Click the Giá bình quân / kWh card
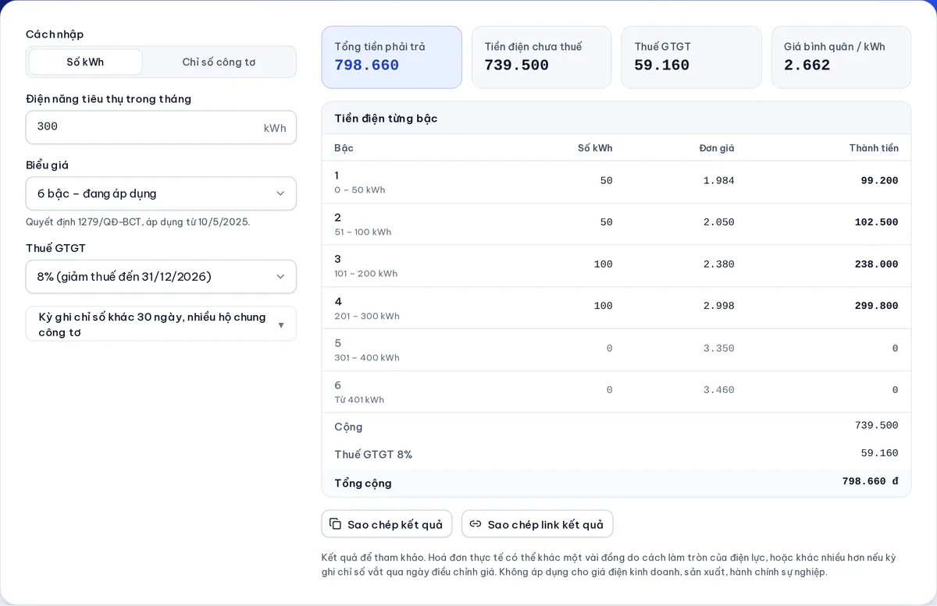This screenshot has width=937, height=606. coord(841,57)
